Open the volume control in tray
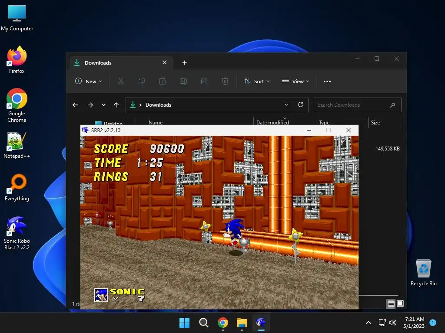This screenshot has width=445, height=333. tap(393, 323)
